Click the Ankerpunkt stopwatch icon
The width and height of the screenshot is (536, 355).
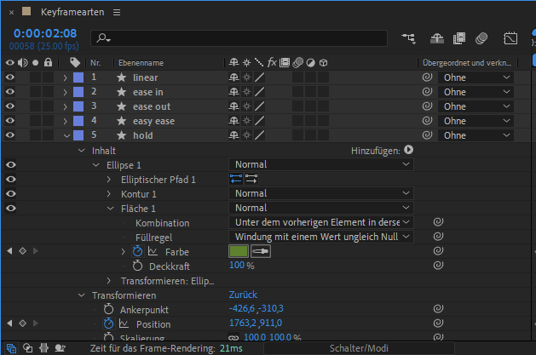[108, 309]
